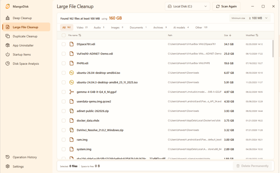Click the file name userdata-qemu.img.qcow2

[x=94, y=101]
